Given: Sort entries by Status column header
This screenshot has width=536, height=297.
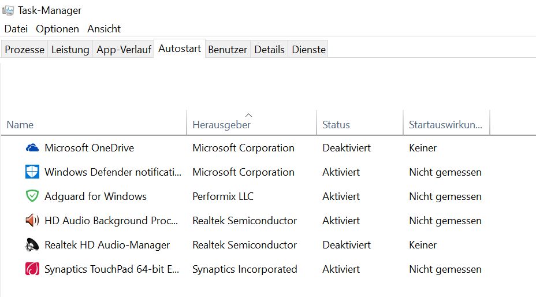Looking at the screenshot, I should (336, 124).
